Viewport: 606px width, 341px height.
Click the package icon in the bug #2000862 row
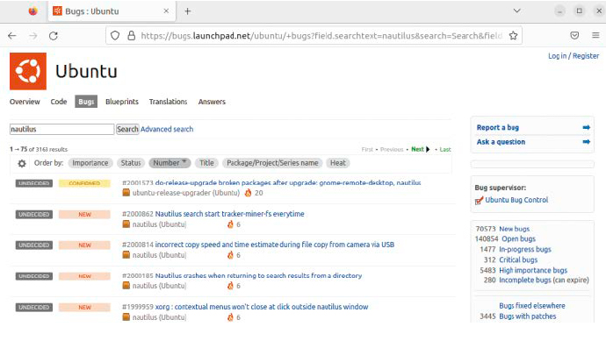point(126,224)
